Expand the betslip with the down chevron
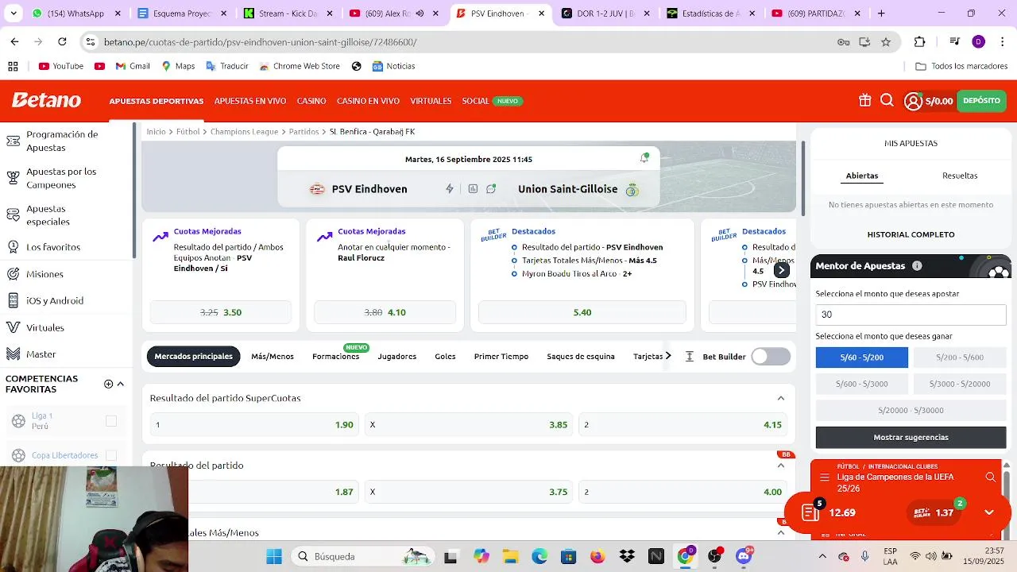Image resolution: width=1017 pixels, height=572 pixels. coord(989,512)
